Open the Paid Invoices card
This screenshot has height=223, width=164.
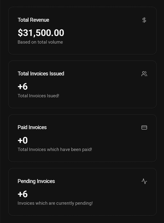(83, 138)
